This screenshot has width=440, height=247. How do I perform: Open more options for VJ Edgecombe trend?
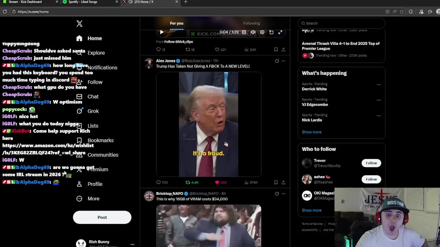(x=378, y=100)
